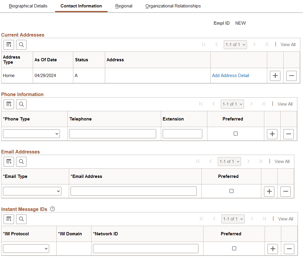Select View All in Current Addresses
The height and width of the screenshot is (260, 303).
[288, 44]
